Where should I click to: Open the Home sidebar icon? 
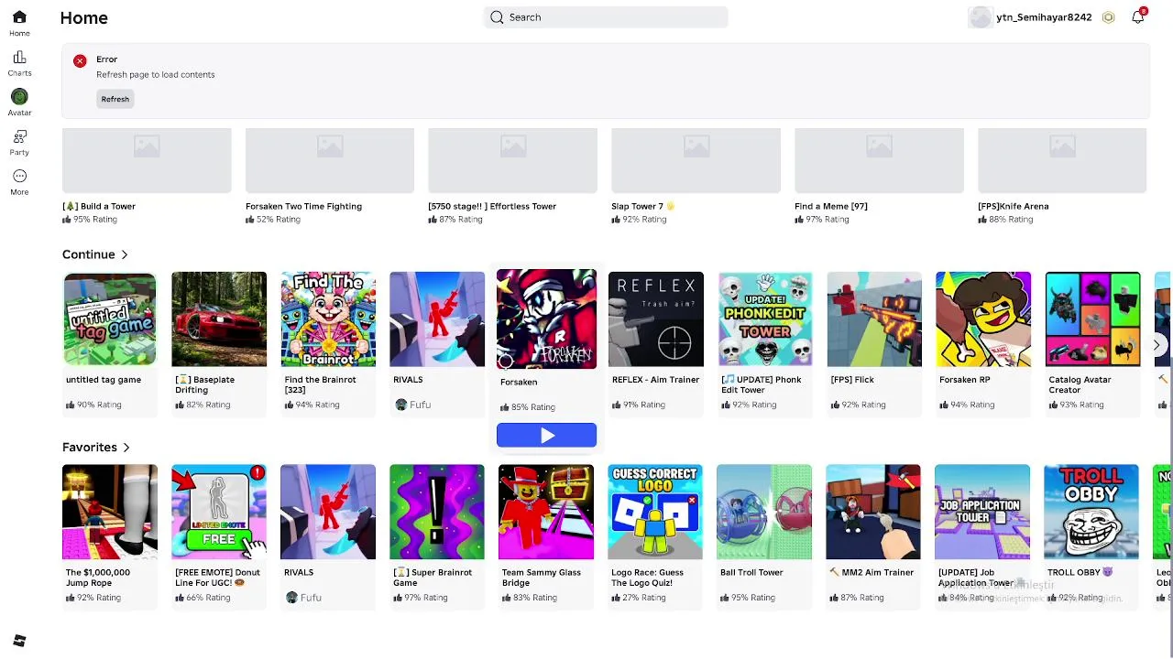pos(19,17)
